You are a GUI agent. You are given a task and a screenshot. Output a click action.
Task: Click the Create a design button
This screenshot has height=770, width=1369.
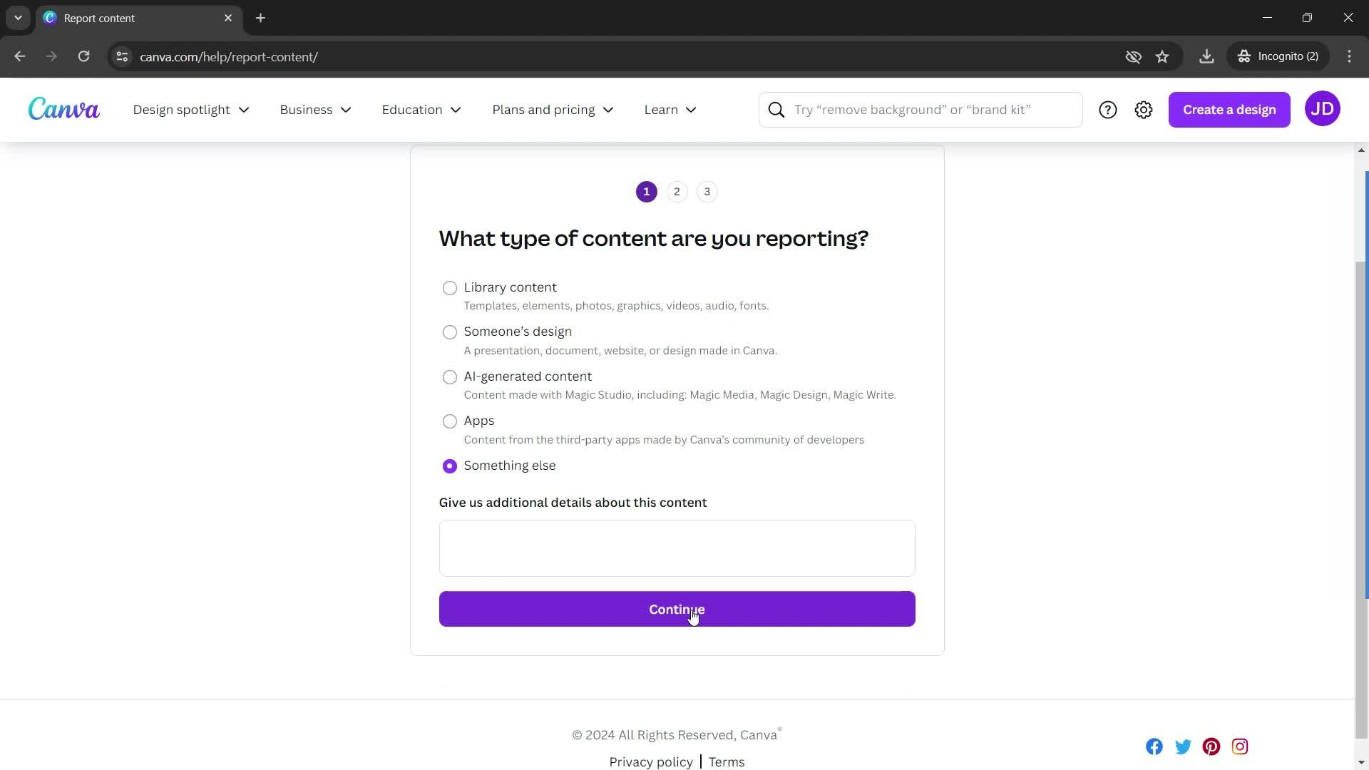pos(1229,109)
